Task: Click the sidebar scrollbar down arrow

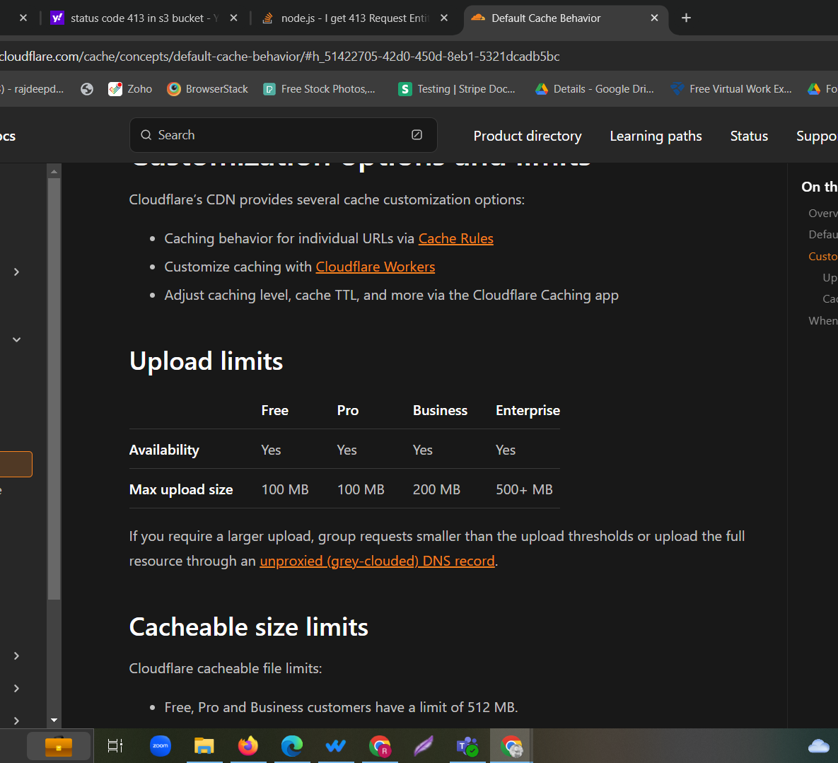Action: pos(54,721)
